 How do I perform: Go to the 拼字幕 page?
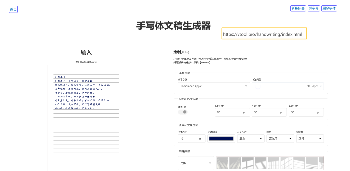pos(313,8)
